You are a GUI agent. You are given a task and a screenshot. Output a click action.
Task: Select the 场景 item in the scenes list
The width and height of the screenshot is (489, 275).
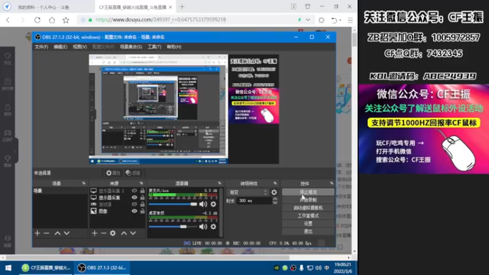(60, 191)
